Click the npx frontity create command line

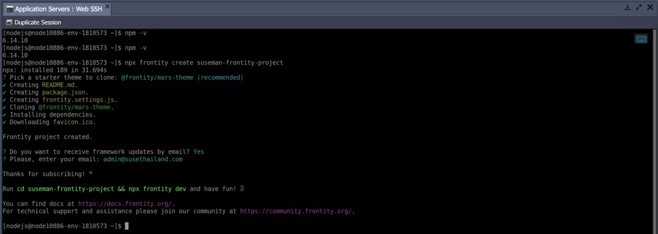pyautogui.click(x=204, y=63)
